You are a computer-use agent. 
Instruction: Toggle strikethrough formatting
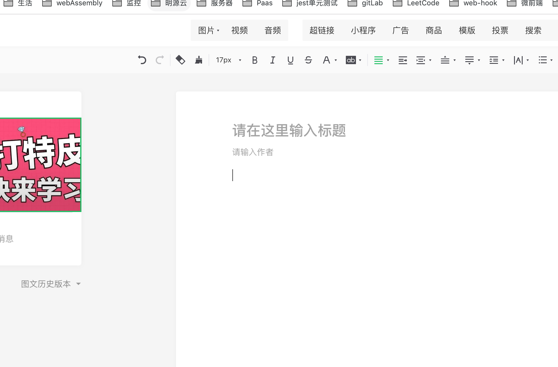pos(308,60)
